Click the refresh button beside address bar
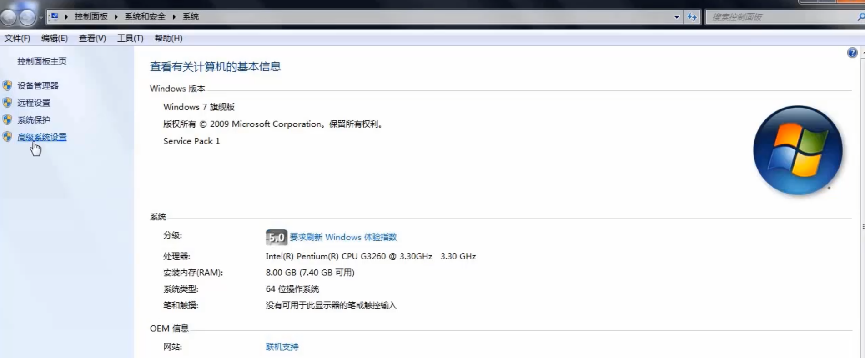 tap(692, 17)
